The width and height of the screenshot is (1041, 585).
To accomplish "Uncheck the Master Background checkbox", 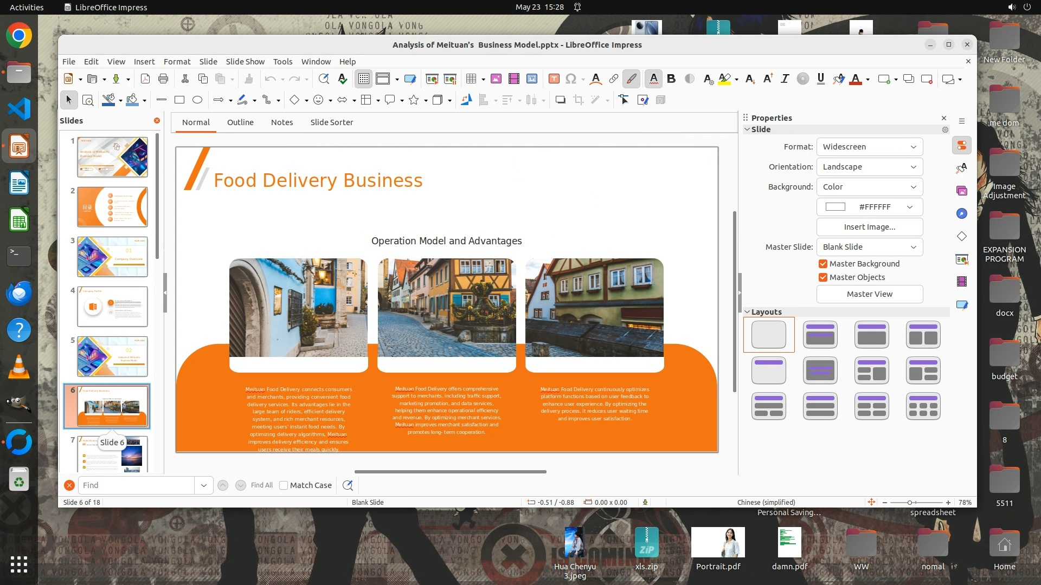I will [823, 264].
